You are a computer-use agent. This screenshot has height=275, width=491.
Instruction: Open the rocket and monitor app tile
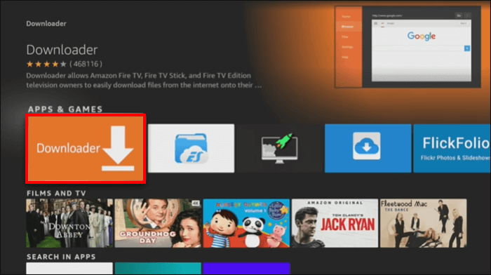(x=279, y=148)
